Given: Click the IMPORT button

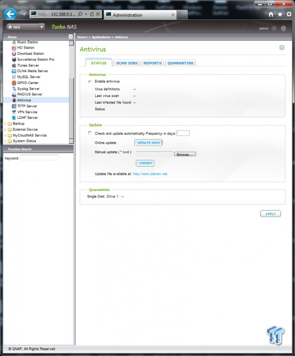Looking at the screenshot, I should pyautogui.click(x=145, y=163).
